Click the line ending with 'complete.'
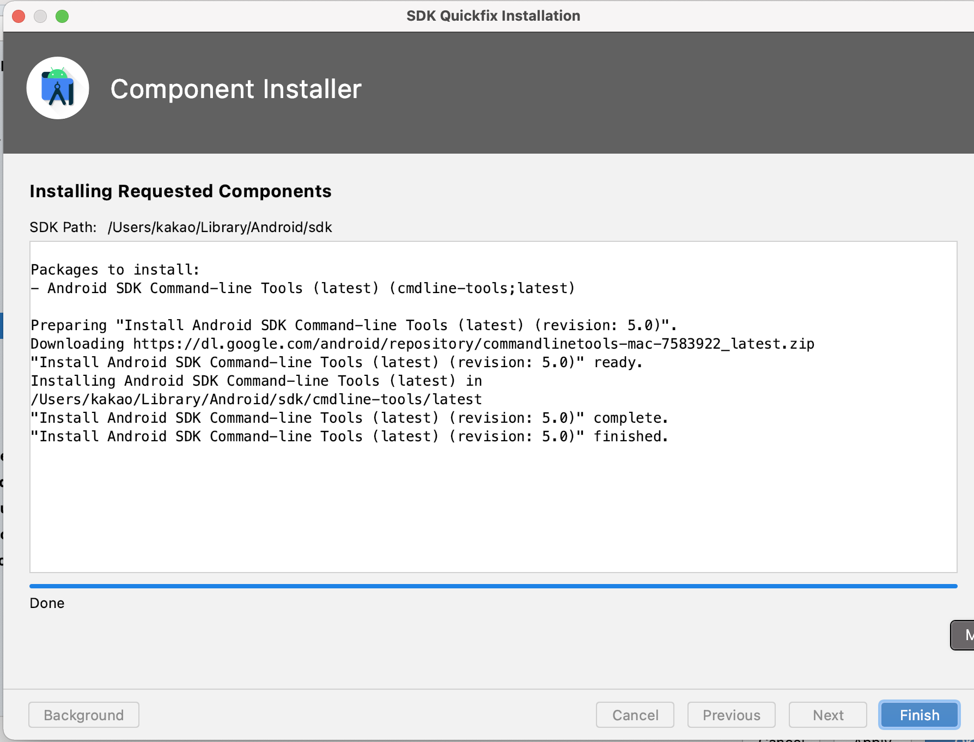The image size is (974, 742). [349, 418]
